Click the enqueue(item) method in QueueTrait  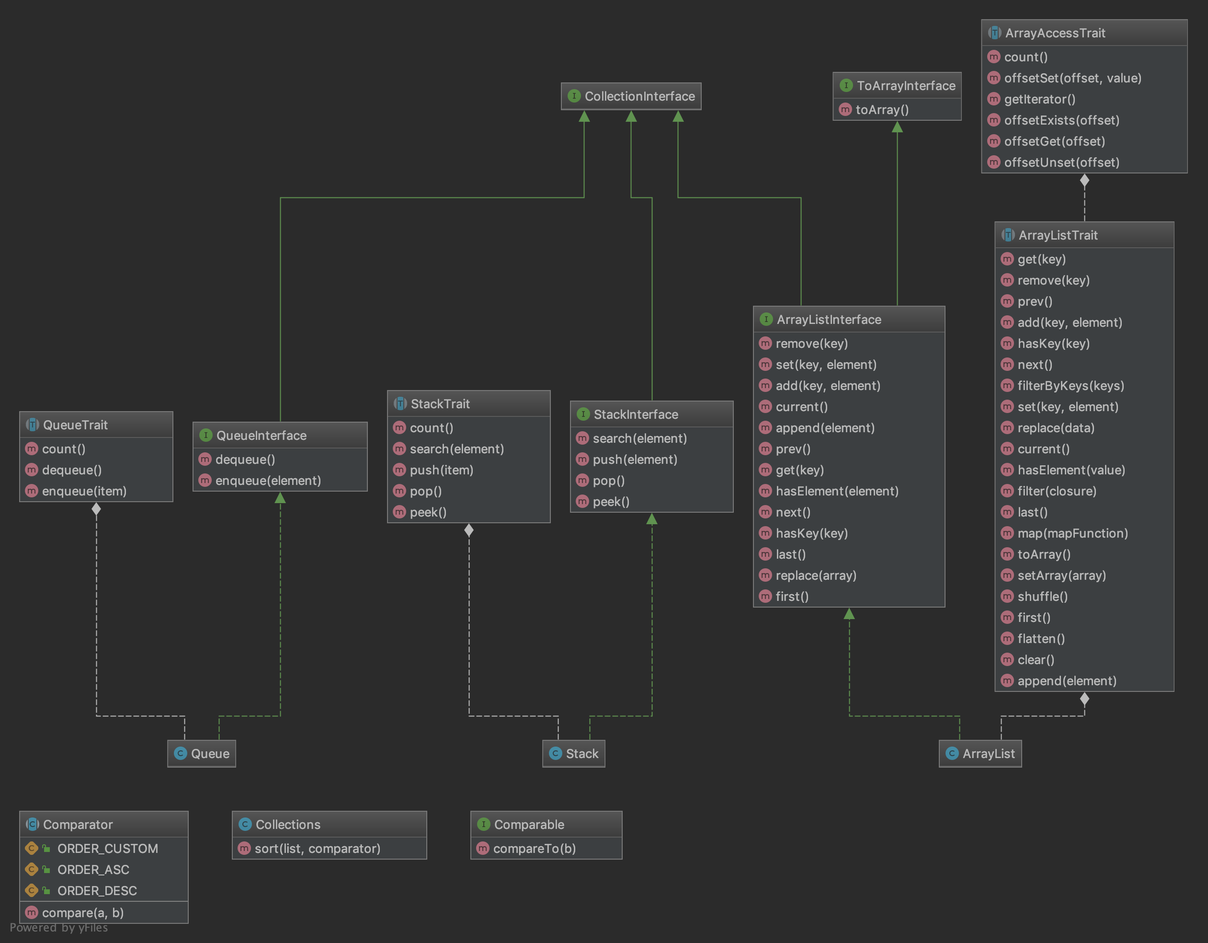84,491
